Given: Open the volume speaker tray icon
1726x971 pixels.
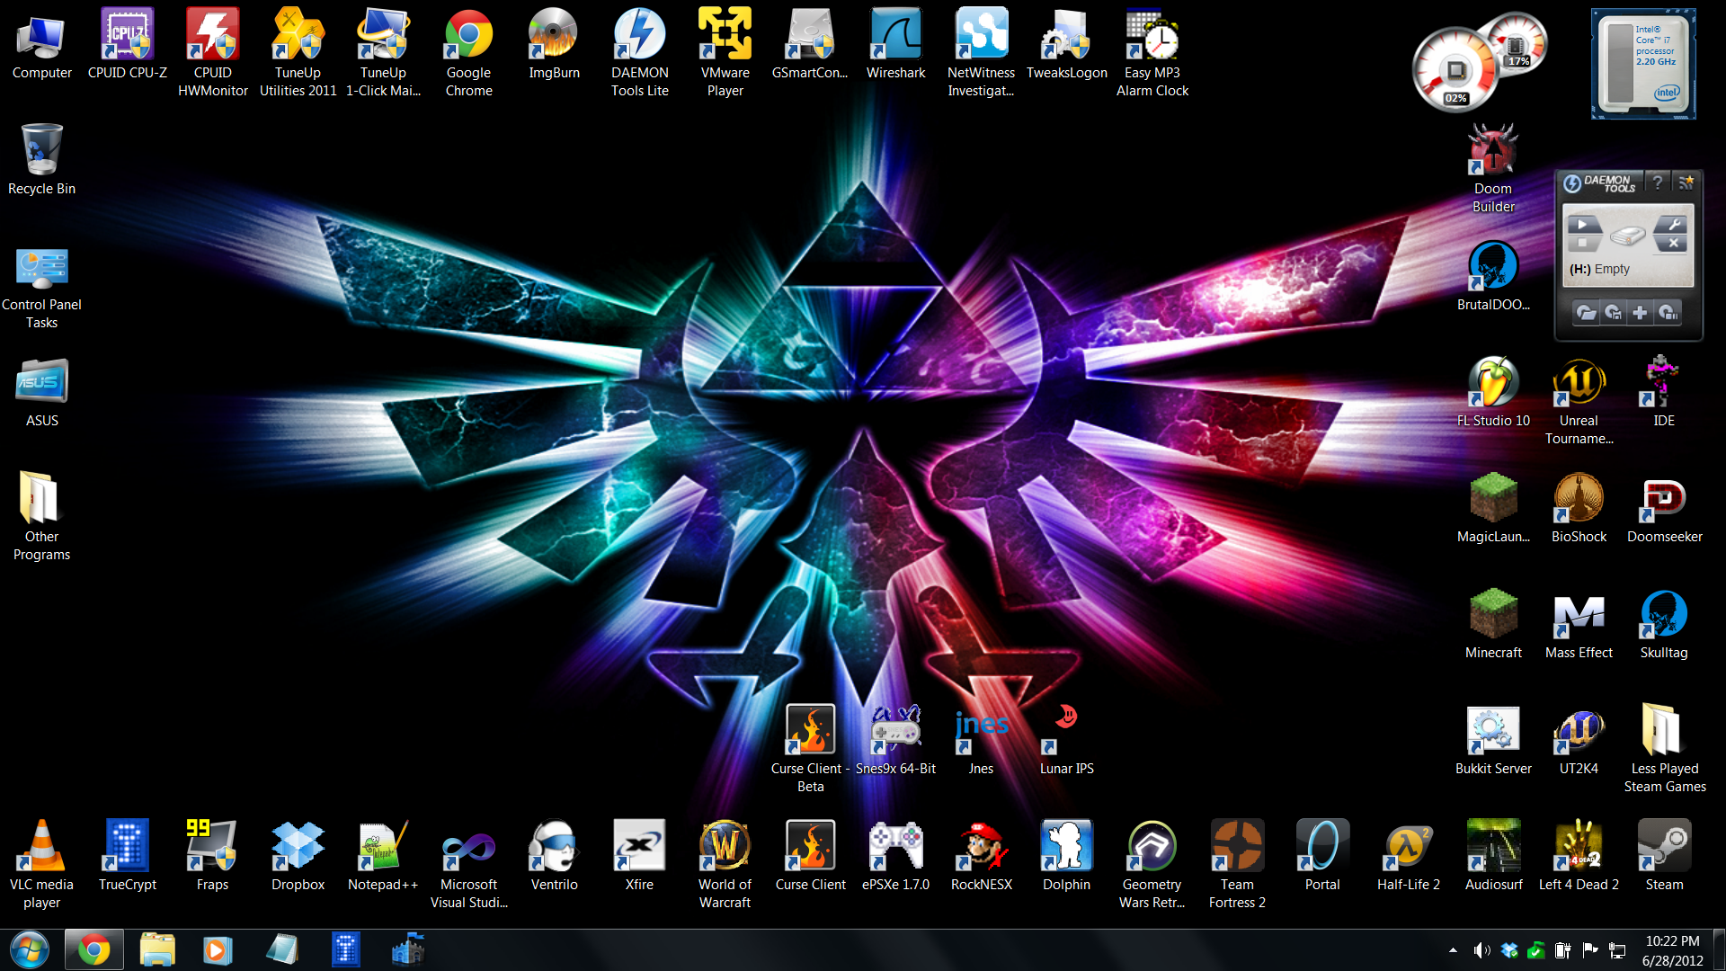Looking at the screenshot, I should coord(1481,950).
